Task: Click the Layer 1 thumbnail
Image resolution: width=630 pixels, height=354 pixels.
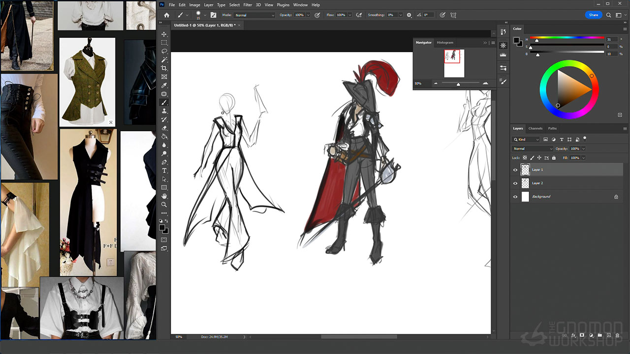Action: point(525,170)
